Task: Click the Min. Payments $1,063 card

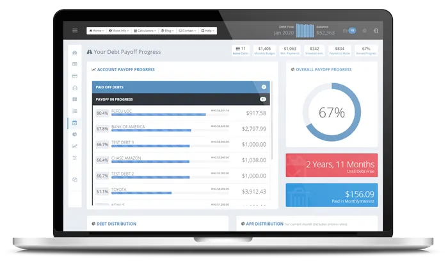Action: (x=290, y=51)
